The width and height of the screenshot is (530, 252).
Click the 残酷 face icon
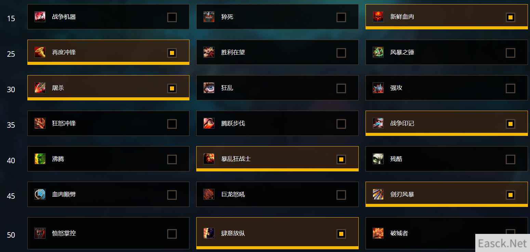click(x=378, y=159)
